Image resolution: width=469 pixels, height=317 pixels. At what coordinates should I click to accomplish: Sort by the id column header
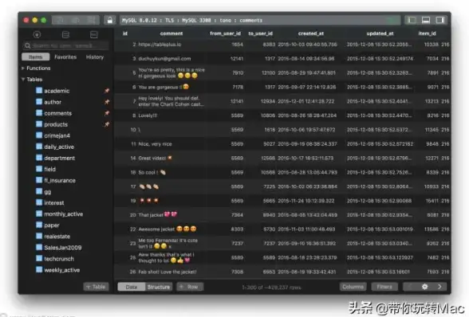125,33
